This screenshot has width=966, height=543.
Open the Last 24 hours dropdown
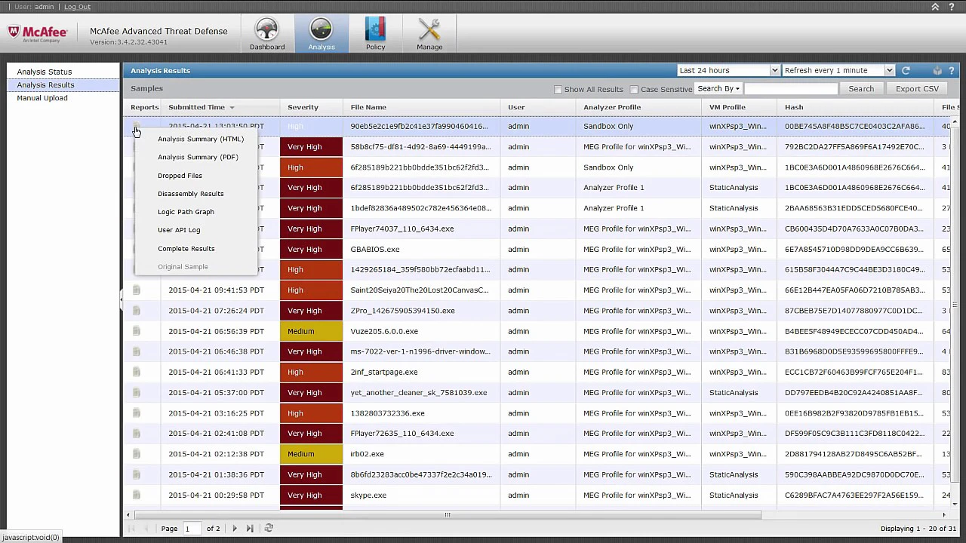coord(728,70)
